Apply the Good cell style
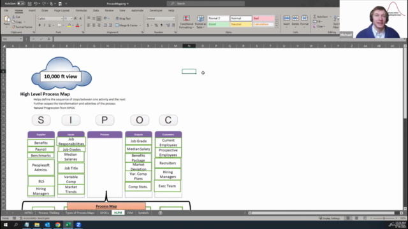This screenshot has width=408, height=229. 218,24
